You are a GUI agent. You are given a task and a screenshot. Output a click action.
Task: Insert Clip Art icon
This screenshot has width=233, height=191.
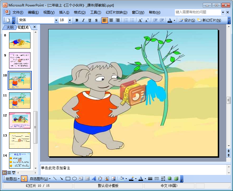(x=107, y=179)
